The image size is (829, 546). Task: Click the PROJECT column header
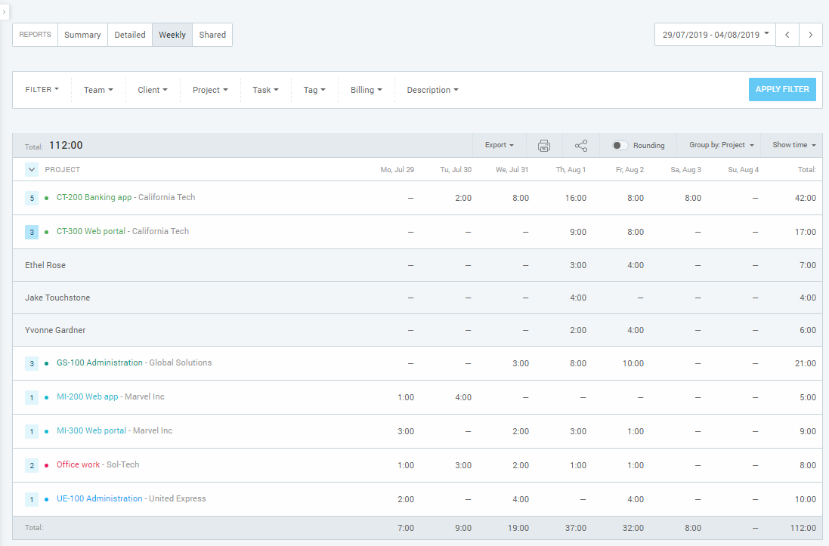point(63,170)
